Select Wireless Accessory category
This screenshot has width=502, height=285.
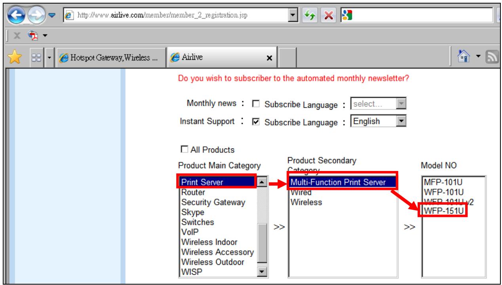click(x=217, y=252)
